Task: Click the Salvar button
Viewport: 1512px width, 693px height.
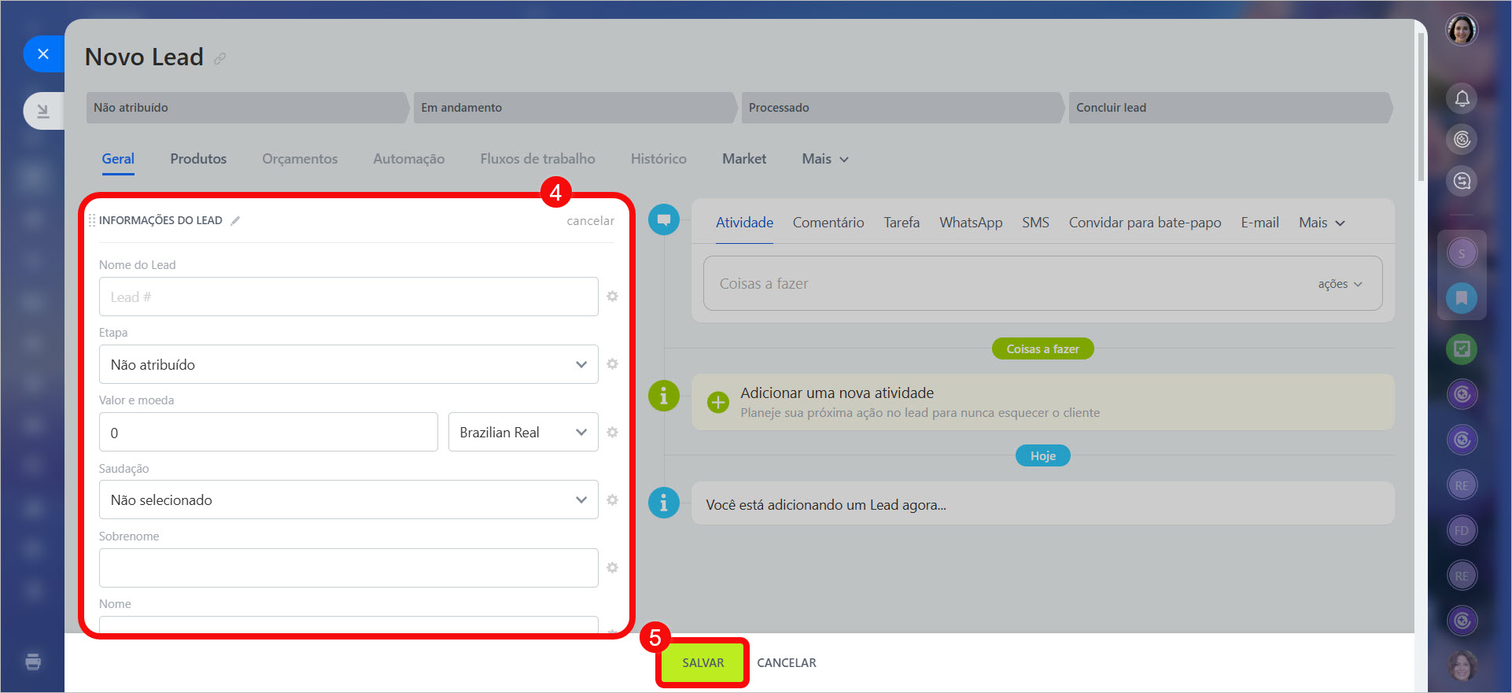Action: (x=703, y=663)
